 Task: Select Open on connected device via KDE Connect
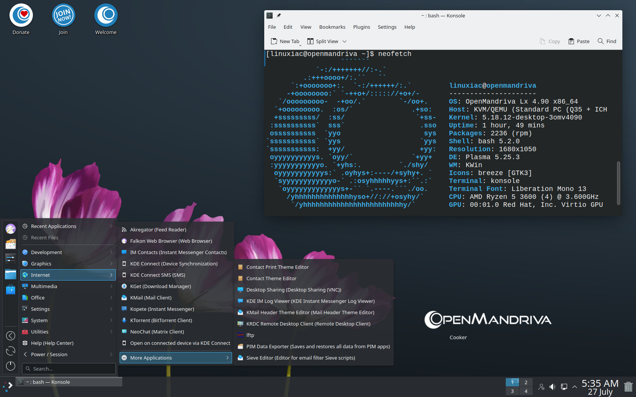coord(176,343)
